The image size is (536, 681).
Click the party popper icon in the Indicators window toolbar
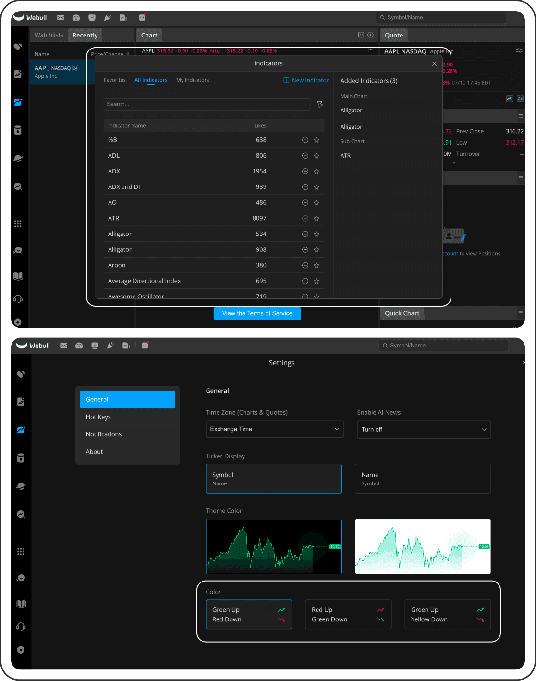pyautogui.click(x=108, y=18)
